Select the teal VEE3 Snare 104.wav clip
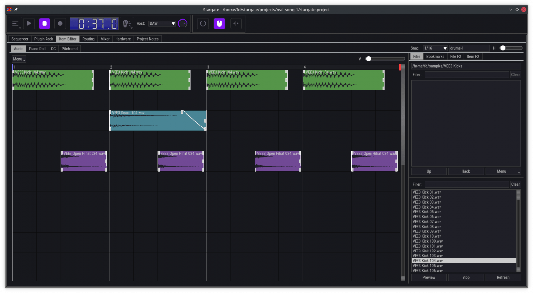533x293 pixels. [x=158, y=121]
